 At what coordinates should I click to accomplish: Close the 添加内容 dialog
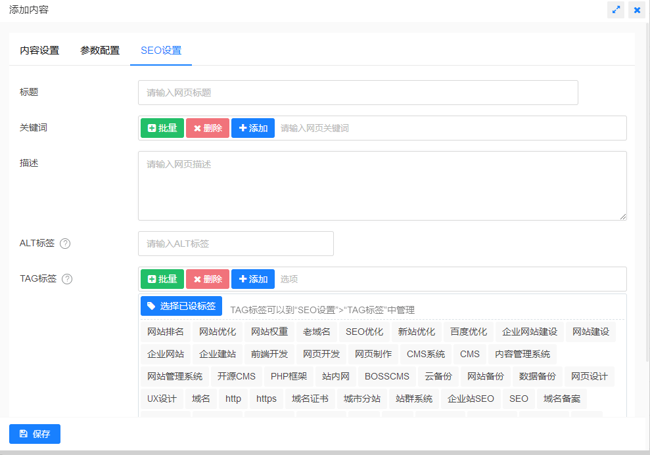[x=637, y=10]
